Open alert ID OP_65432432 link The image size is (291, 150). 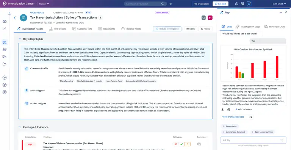37,12
